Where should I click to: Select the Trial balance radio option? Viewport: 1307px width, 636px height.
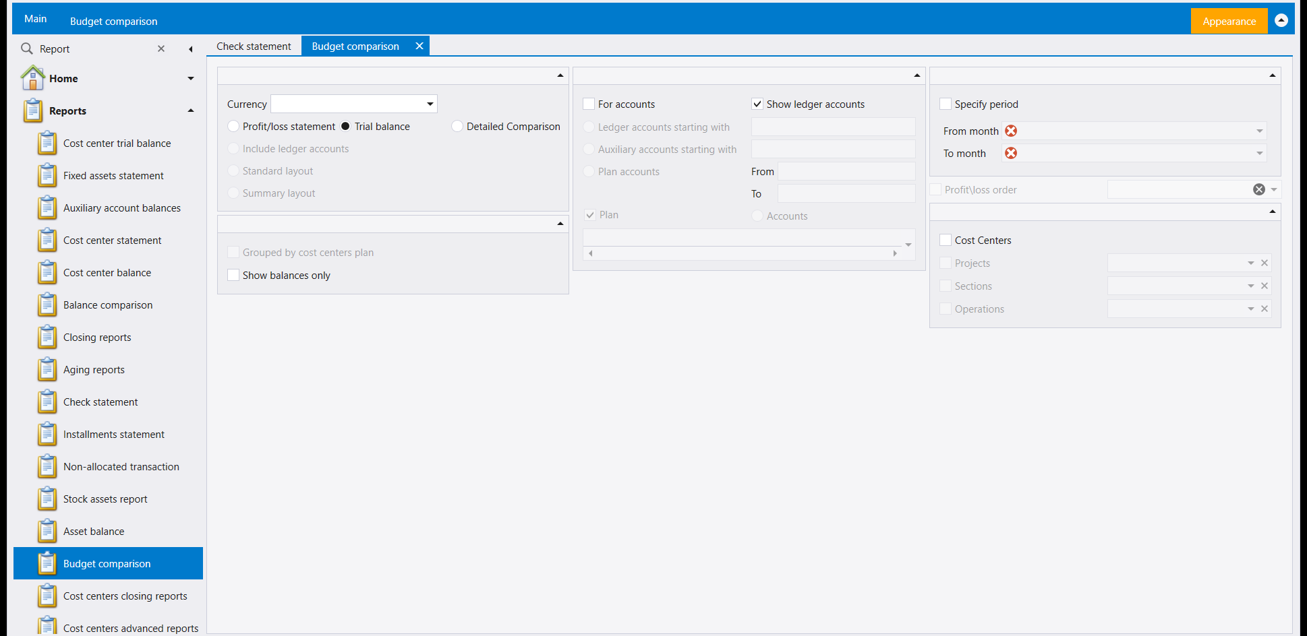345,126
